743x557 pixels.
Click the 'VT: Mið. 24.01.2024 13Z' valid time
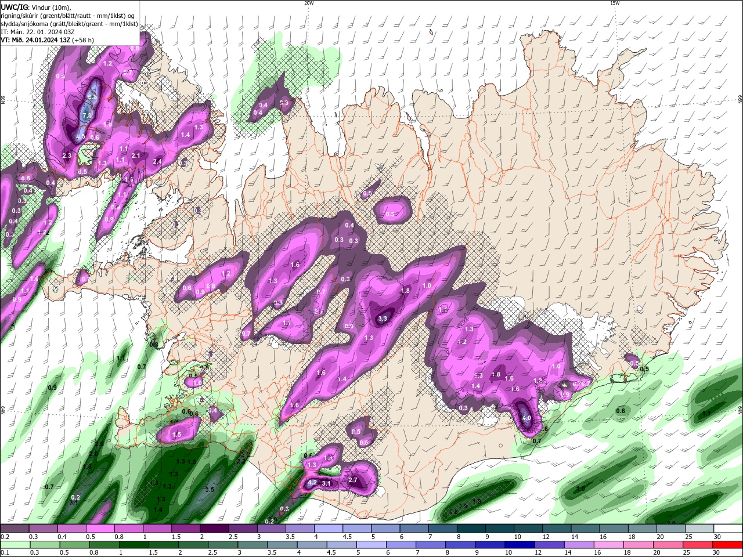[x=36, y=40]
